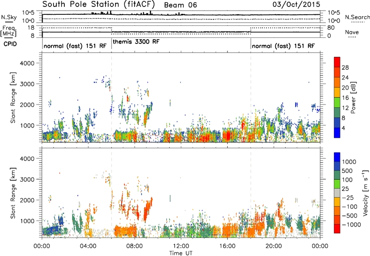Click 'Slant Range [km]' axis title of velocity panel
The width and height of the screenshot is (370, 256).
click(x=13, y=193)
